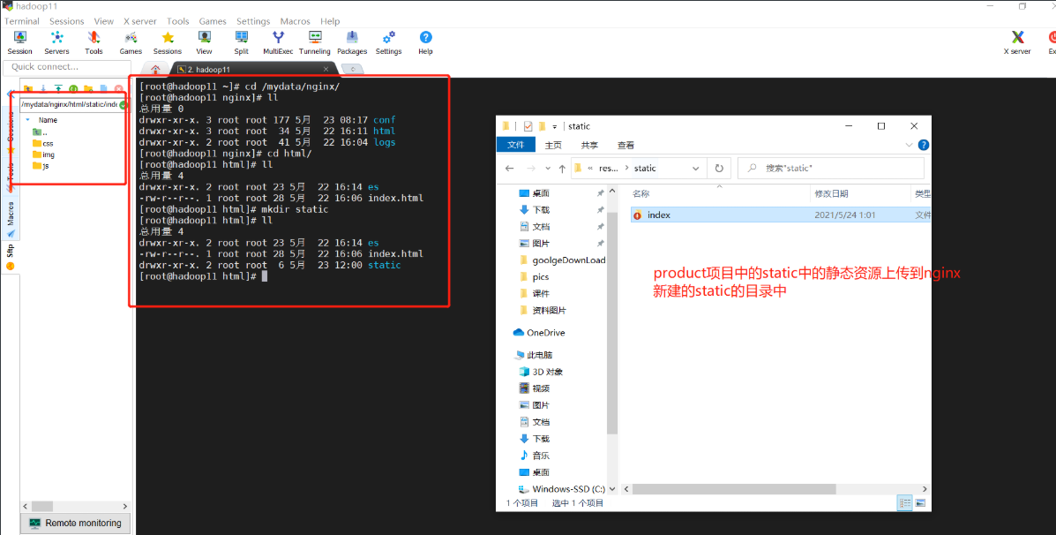
Task: Open OneDrive in Explorer navigation pane
Action: click(539, 332)
